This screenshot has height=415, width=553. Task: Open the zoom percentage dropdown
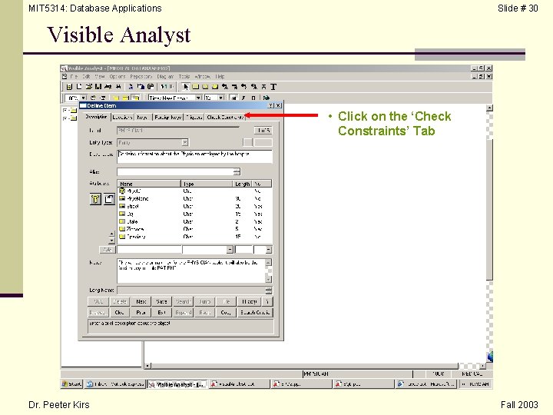coord(83,98)
